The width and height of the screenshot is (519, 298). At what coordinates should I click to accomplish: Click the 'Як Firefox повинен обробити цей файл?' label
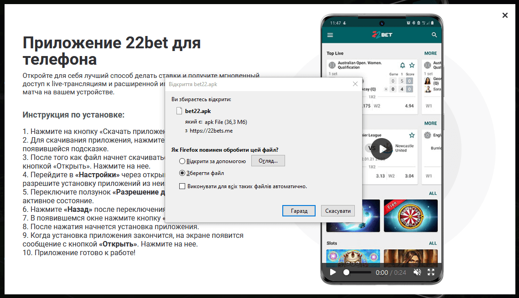pos(225,150)
